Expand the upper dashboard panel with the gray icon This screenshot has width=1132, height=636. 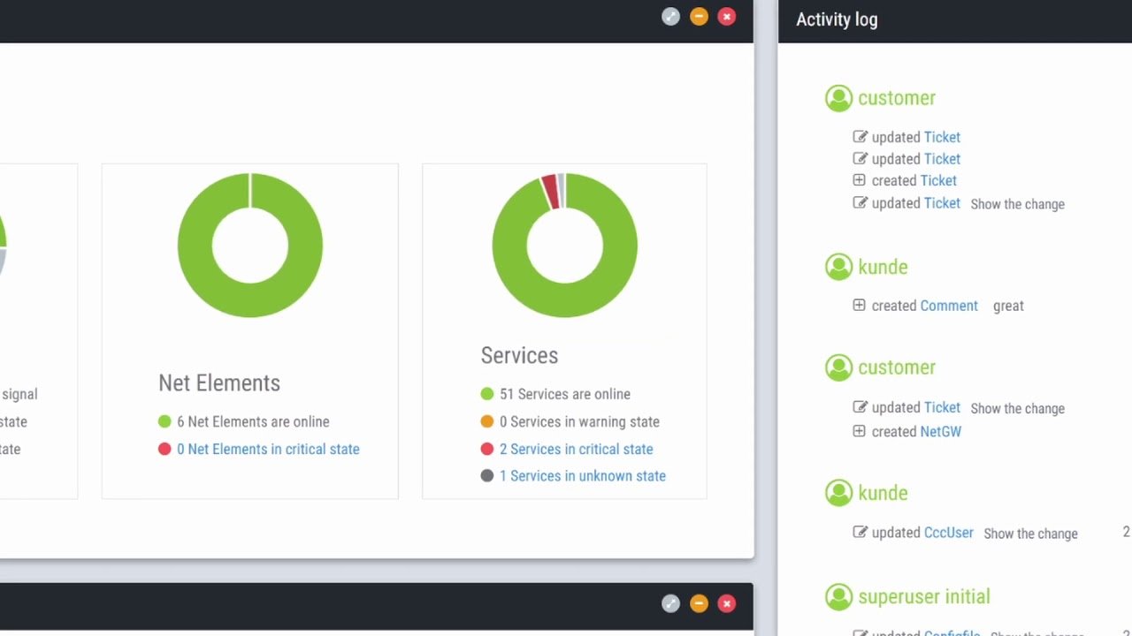[670, 16]
